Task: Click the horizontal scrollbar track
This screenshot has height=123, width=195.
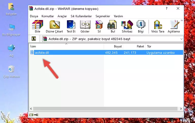Action: 105,109
